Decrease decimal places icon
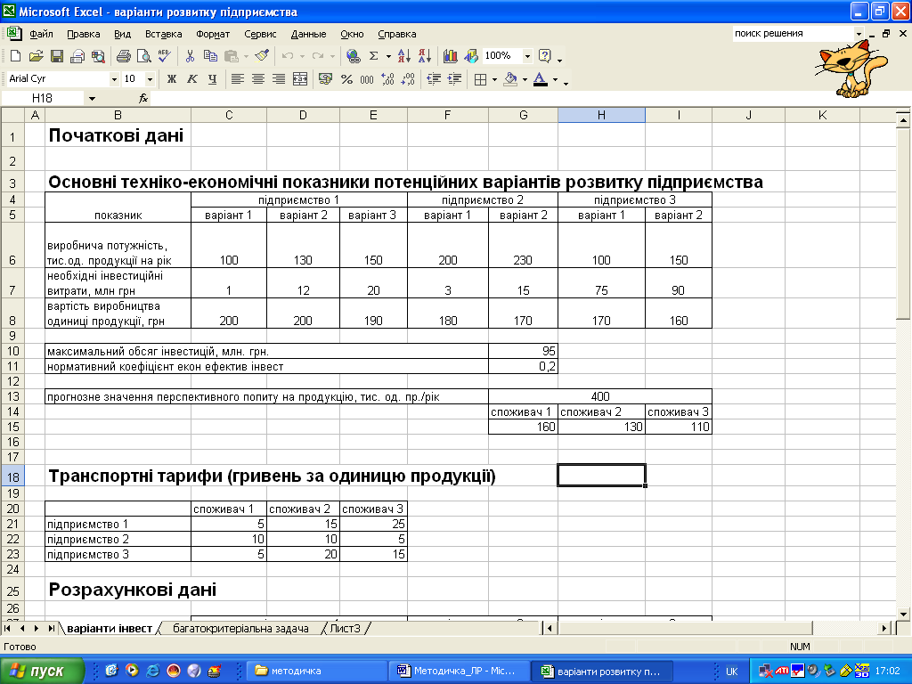The width and height of the screenshot is (912, 684). click(408, 79)
